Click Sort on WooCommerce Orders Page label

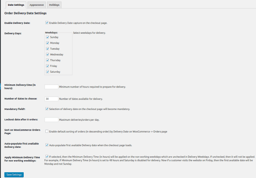click(22, 132)
